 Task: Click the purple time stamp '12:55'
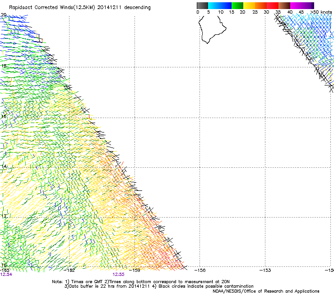tap(118, 275)
